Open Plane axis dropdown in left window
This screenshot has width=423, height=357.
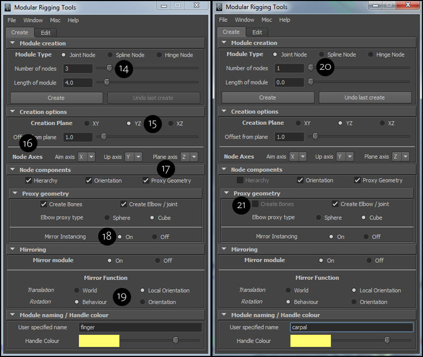189,157
